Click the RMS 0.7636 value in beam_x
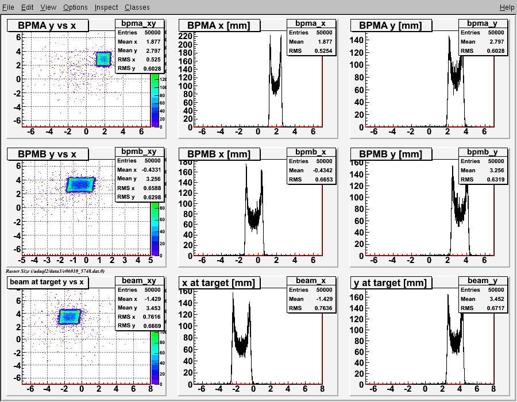The height and width of the screenshot is (402, 517). click(x=324, y=308)
